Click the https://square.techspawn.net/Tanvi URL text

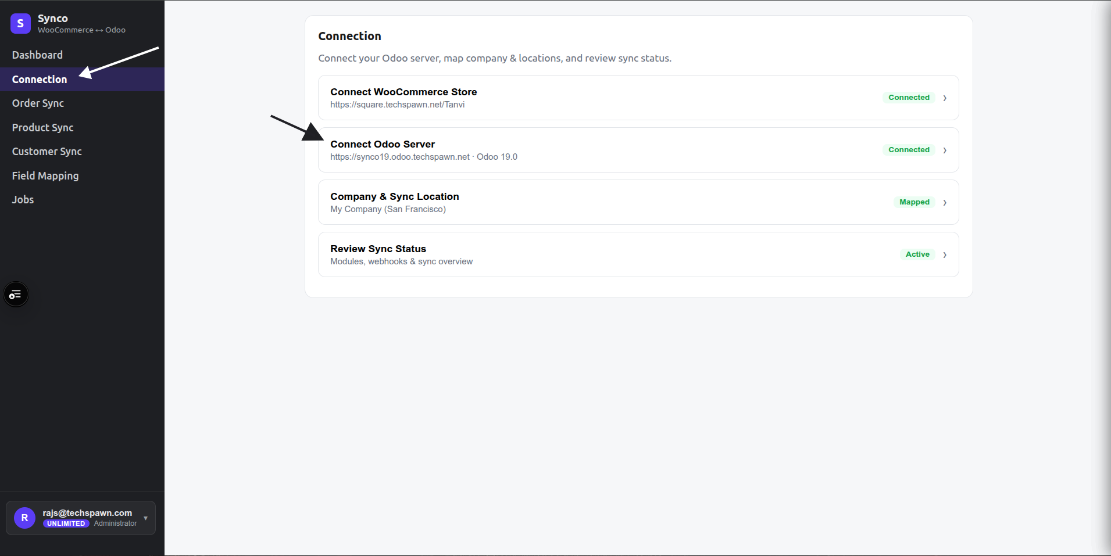[x=397, y=105]
